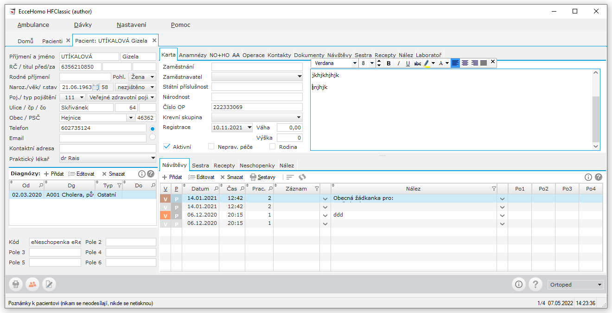The width and height of the screenshot is (612, 313).
Task: Click the refresh arrows icon in the visits toolbar
Action: point(302,177)
